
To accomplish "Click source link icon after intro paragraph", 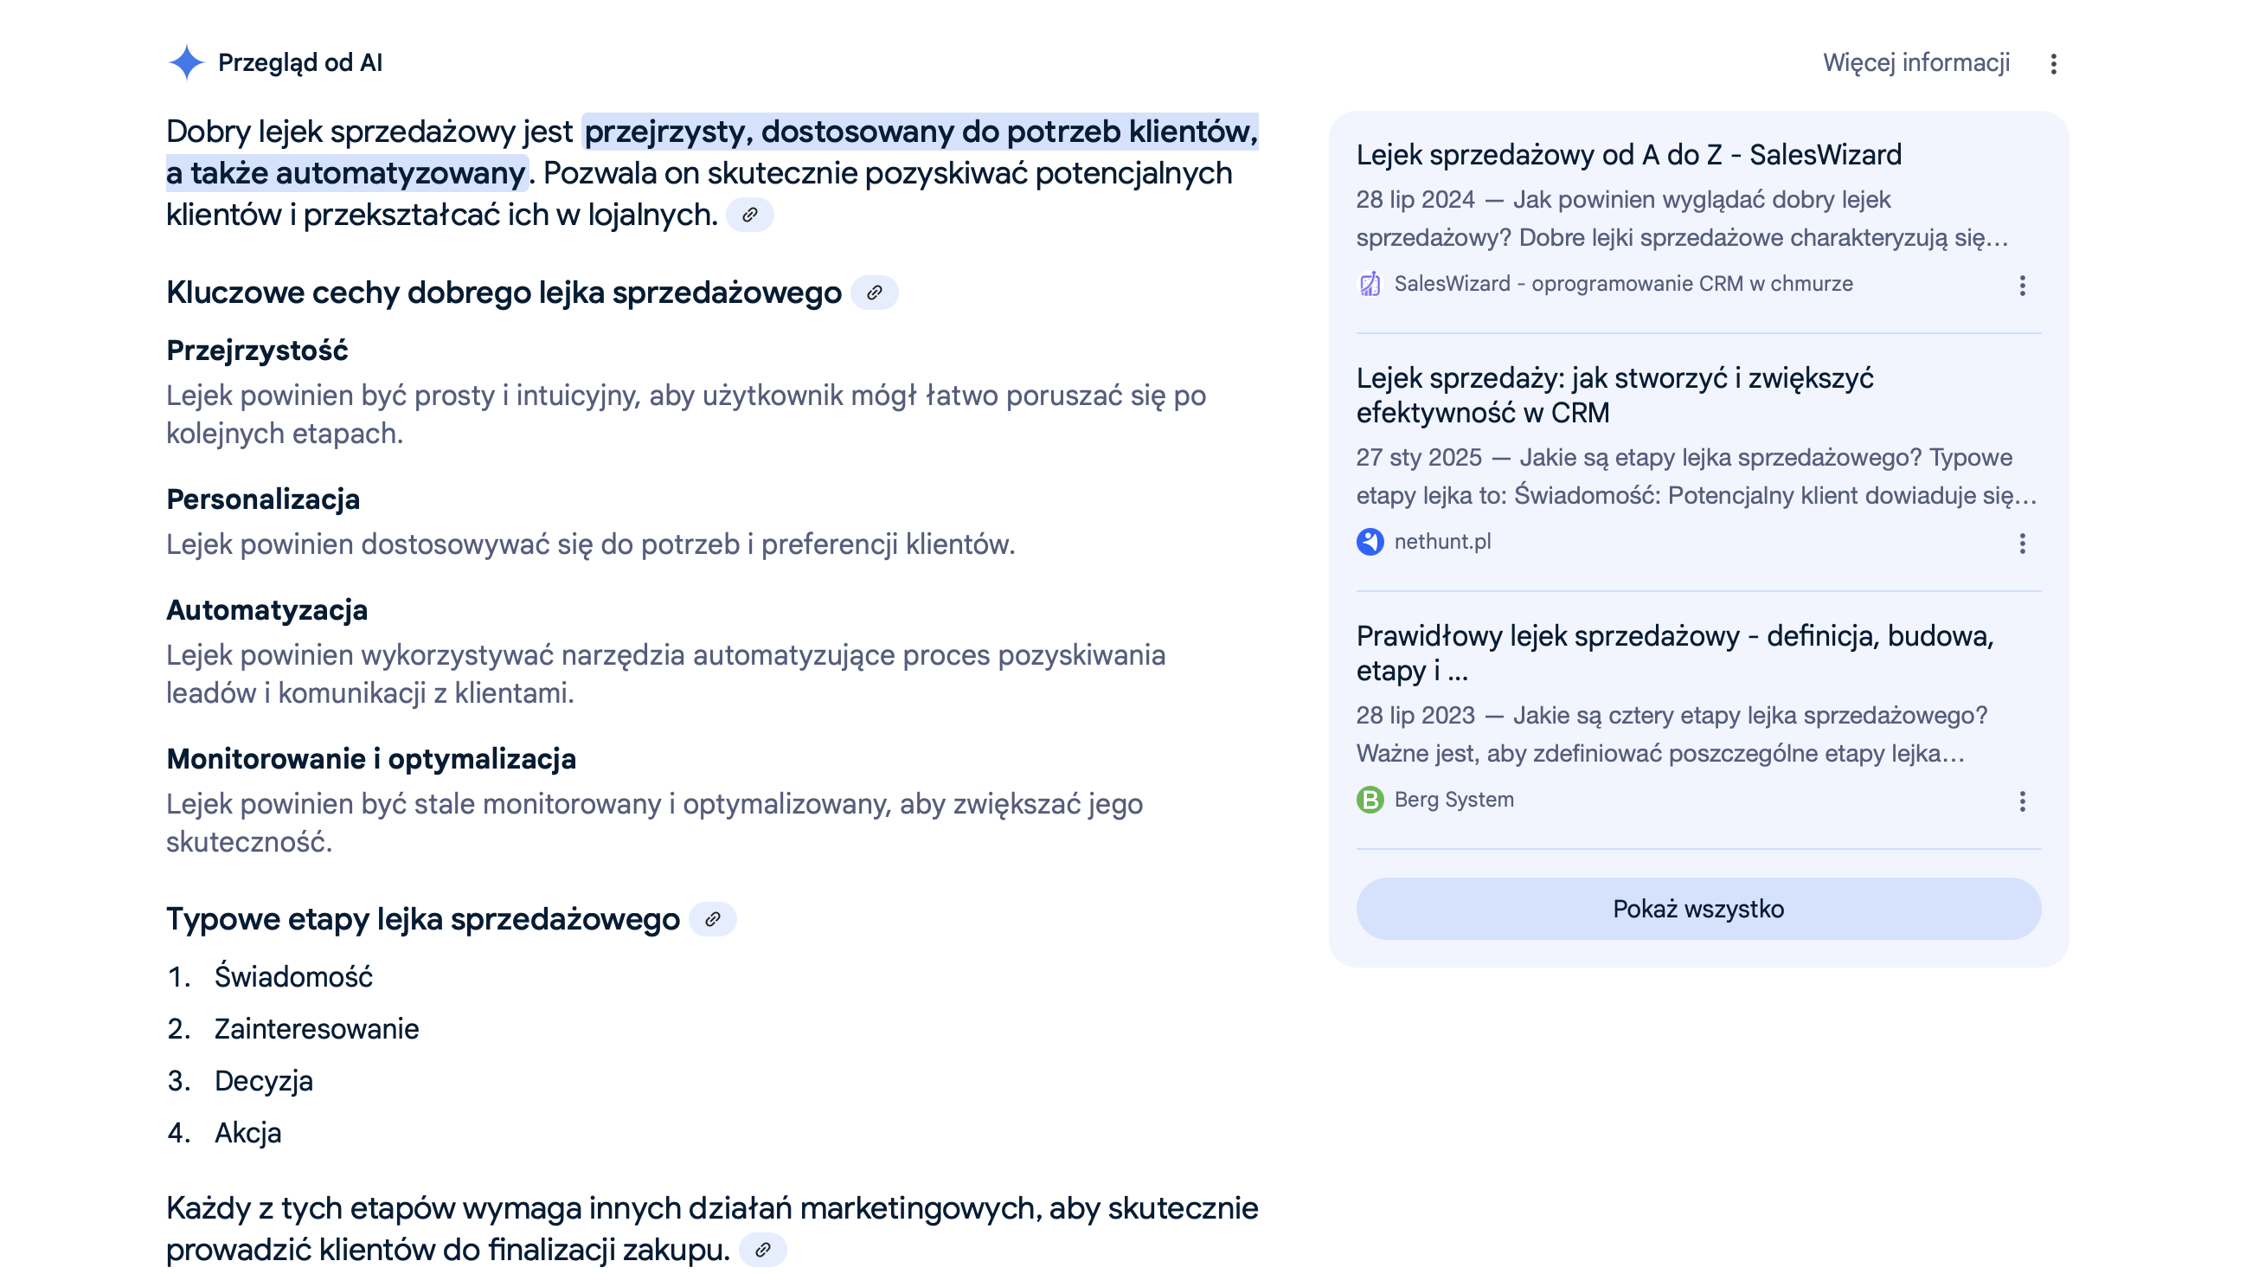I will tap(749, 215).
